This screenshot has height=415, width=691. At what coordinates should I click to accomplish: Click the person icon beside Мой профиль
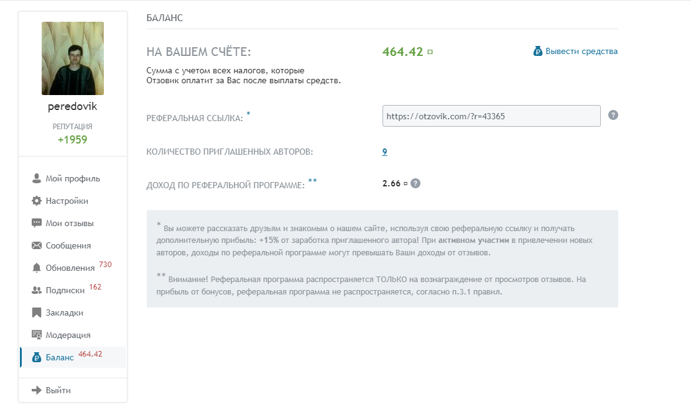pos(36,179)
